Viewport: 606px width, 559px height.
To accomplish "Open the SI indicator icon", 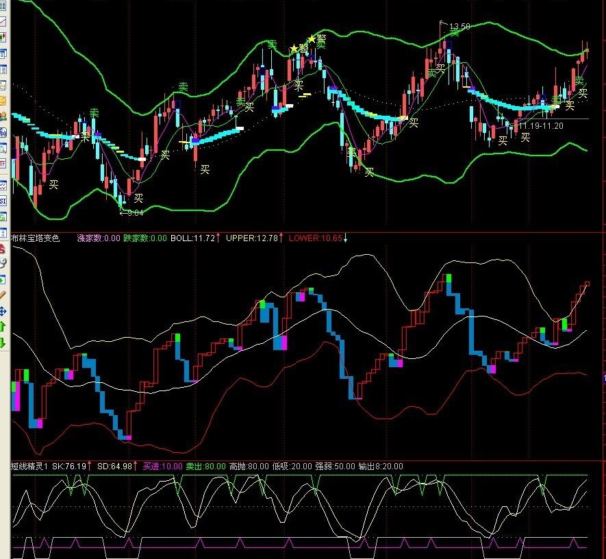I will [3, 201].
